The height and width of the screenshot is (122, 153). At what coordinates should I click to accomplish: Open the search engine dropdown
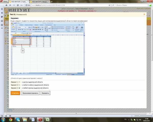click(114, 5)
